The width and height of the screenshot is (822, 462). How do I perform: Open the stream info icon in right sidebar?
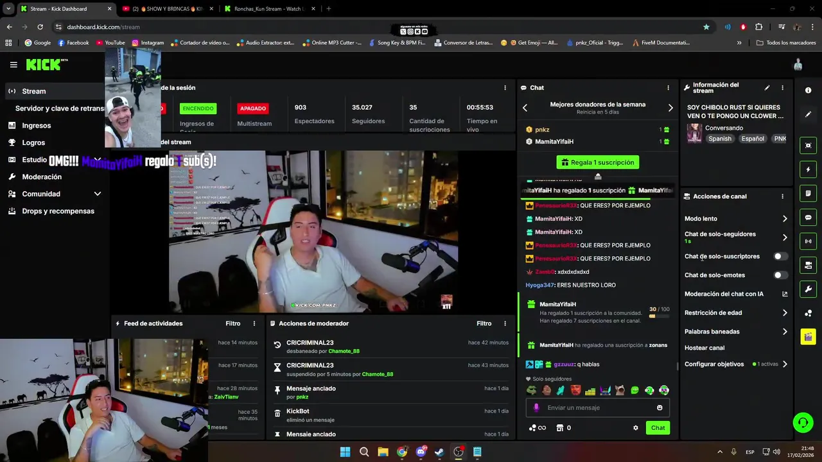click(808, 90)
